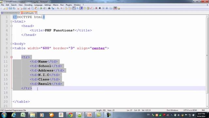Open Google Chrome from the taskbar
The width and height of the screenshot is (209, 118).
(71, 115)
